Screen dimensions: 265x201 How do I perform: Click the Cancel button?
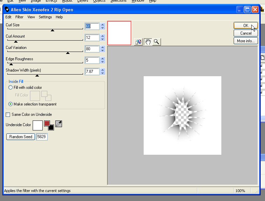pos(246,33)
